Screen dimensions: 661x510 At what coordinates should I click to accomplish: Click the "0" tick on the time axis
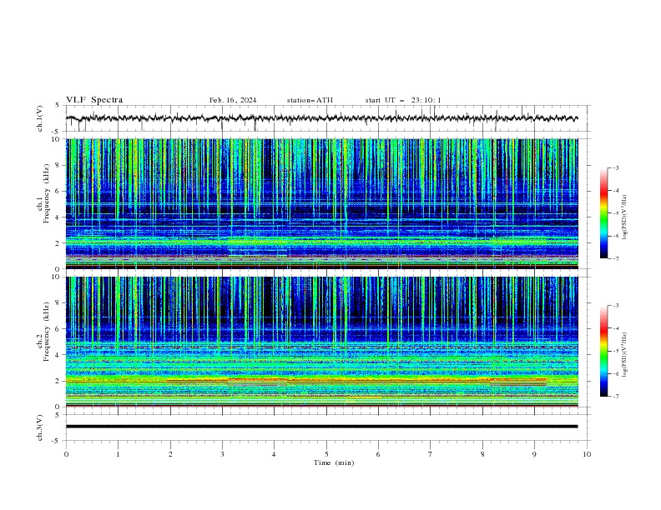(x=66, y=454)
